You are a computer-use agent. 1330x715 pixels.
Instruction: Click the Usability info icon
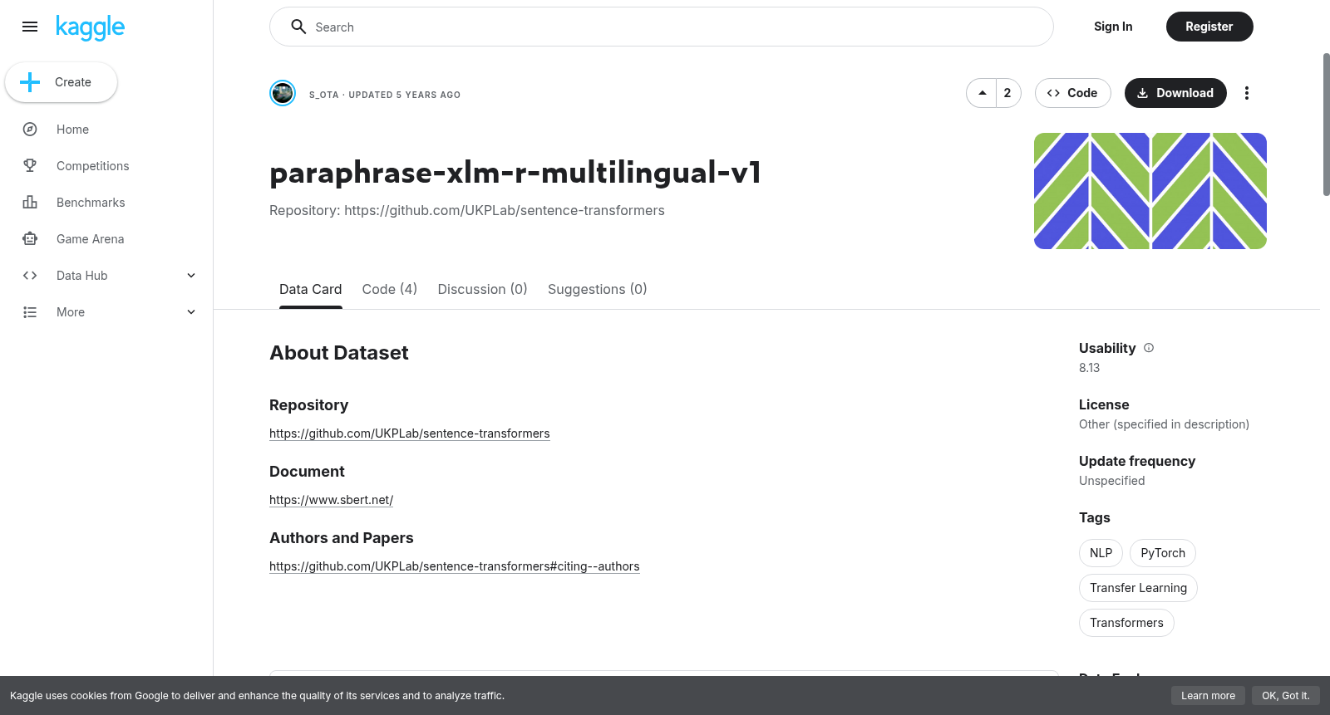click(x=1149, y=348)
